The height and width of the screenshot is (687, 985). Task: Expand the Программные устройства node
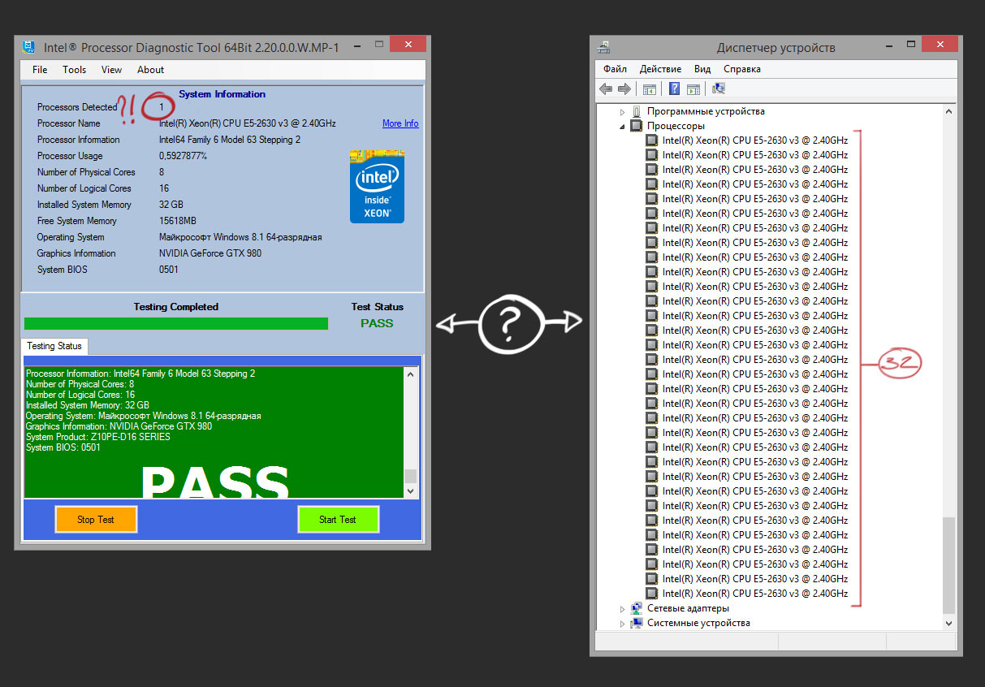(623, 111)
